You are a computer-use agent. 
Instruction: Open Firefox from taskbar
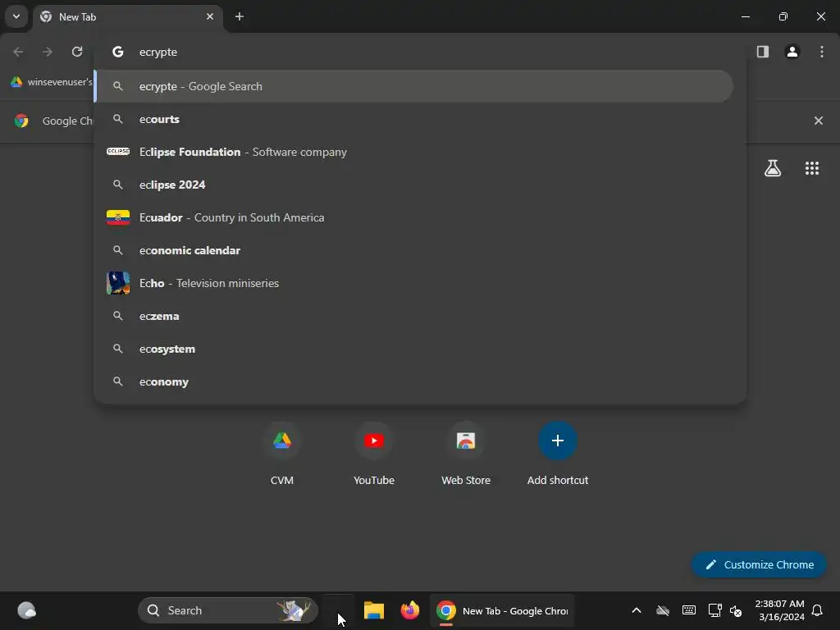[410, 610]
